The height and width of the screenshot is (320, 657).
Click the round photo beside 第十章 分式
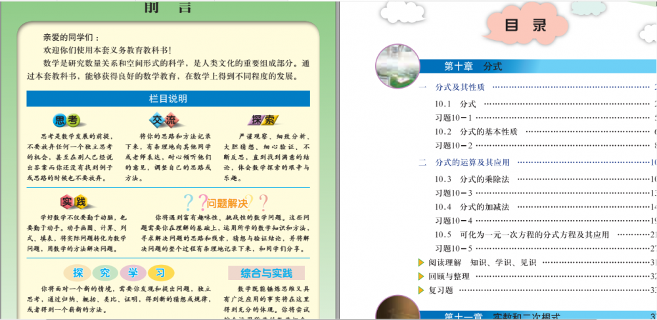pyautogui.click(x=397, y=66)
